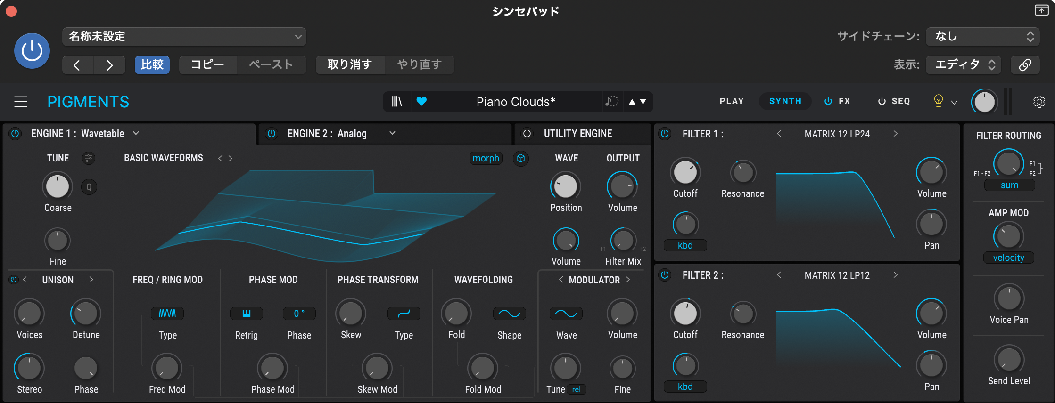Toggle Filter 1 power button
Screen dimensions: 1055x403
pos(665,134)
